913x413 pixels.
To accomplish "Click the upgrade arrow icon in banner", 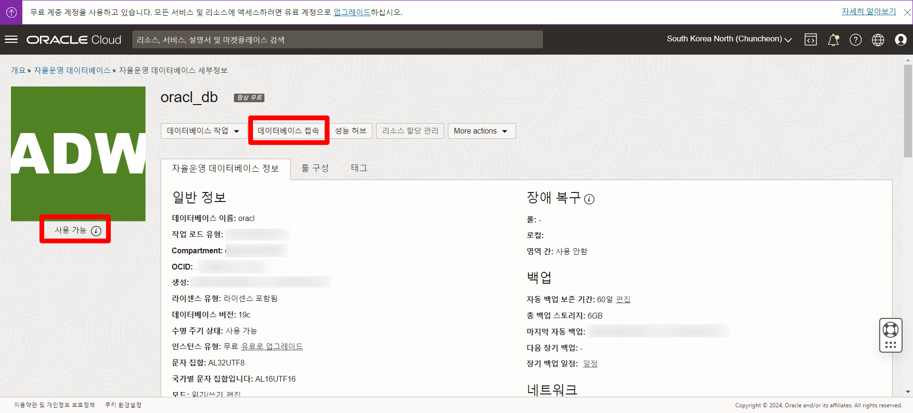I will click(x=11, y=12).
